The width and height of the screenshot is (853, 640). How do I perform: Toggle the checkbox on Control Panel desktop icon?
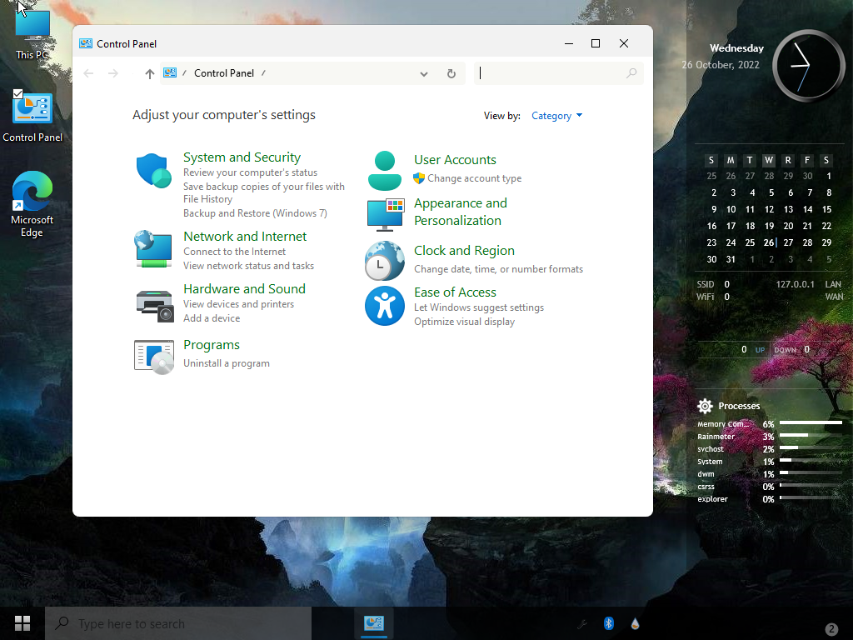coord(17,94)
